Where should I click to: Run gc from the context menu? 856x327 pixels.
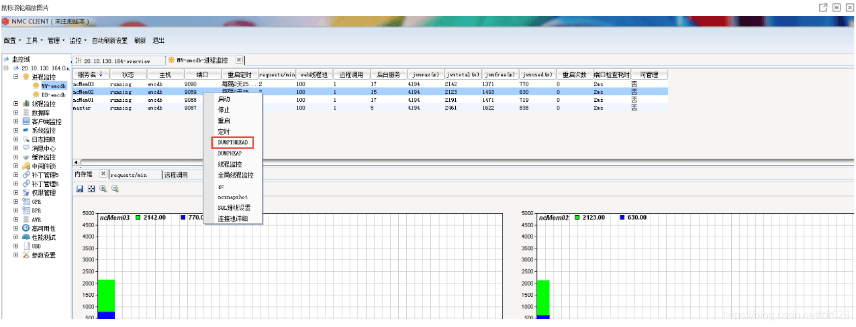pos(221,186)
